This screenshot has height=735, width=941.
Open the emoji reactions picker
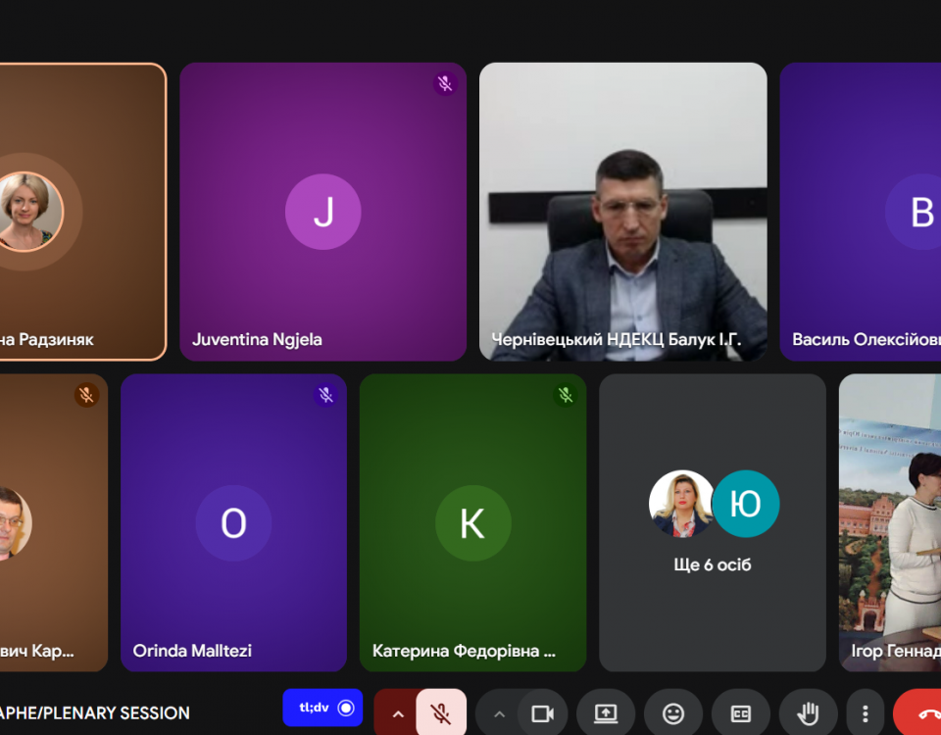673,713
